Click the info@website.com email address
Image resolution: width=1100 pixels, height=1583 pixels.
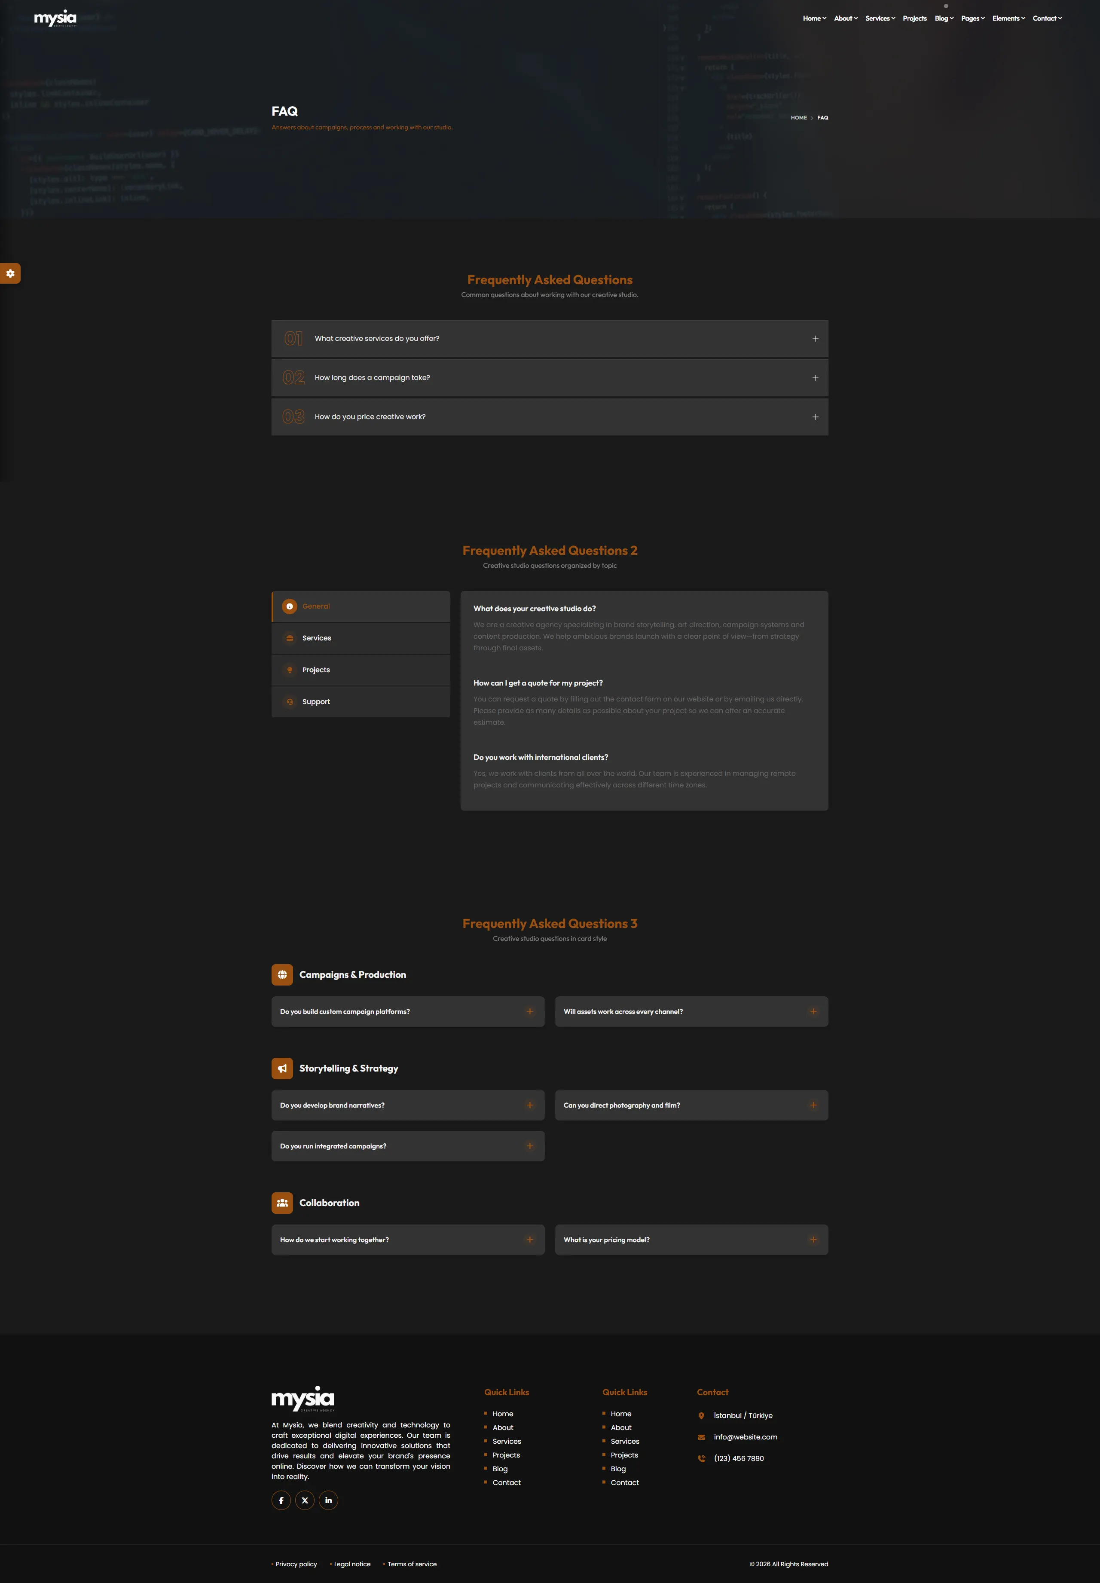coord(745,1437)
